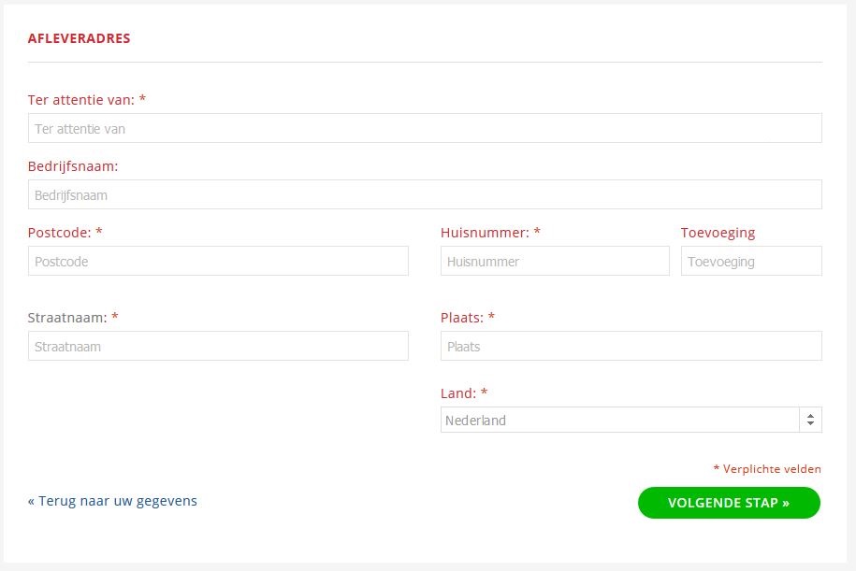Screen dimensions: 856x571
Task: Click the 'Ter attentie van:' label
Action: [87, 100]
